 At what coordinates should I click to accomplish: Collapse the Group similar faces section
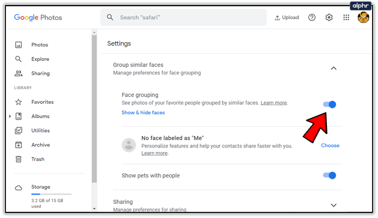pos(333,68)
